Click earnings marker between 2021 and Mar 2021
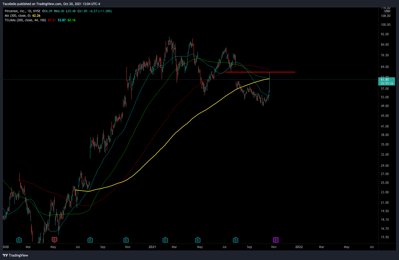399x260 pixels. tap(165, 240)
